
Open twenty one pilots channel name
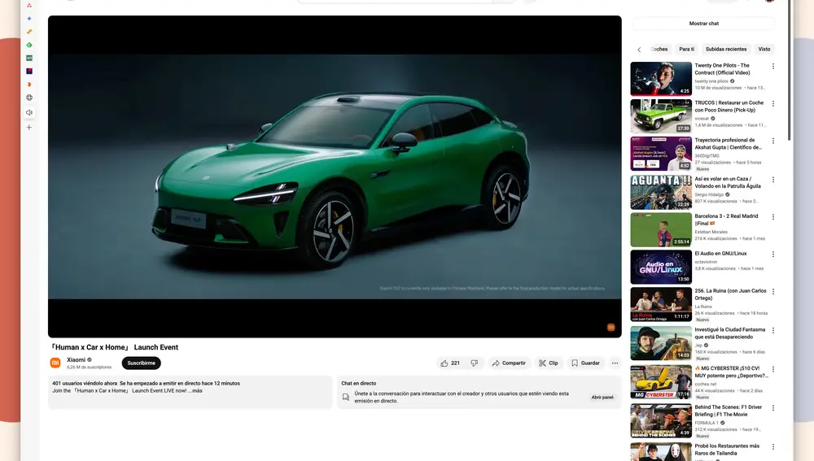[711, 81]
